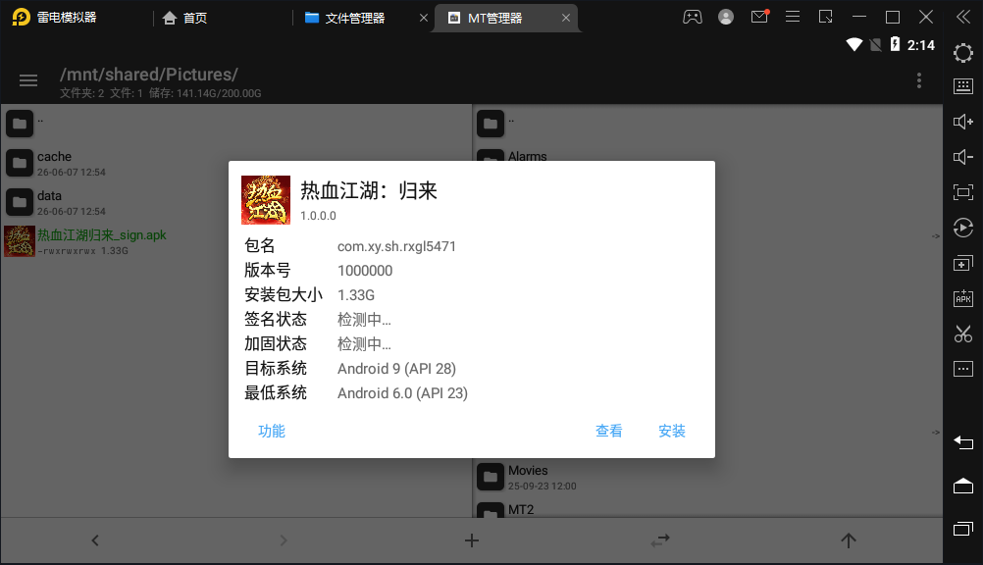Click the 功能 functions button
The width and height of the screenshot is (983, 565).
pyautogui.click(x=272, y=431)
